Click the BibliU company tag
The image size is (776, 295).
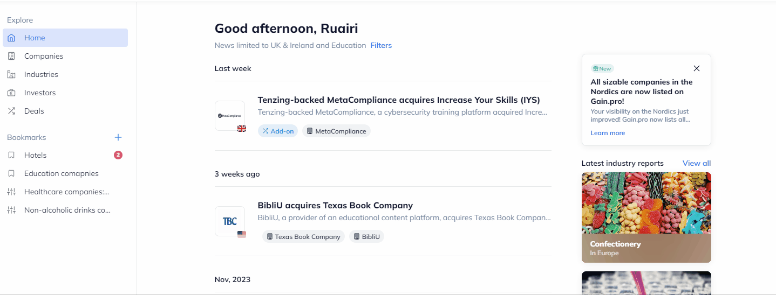(x=366, y=236)
